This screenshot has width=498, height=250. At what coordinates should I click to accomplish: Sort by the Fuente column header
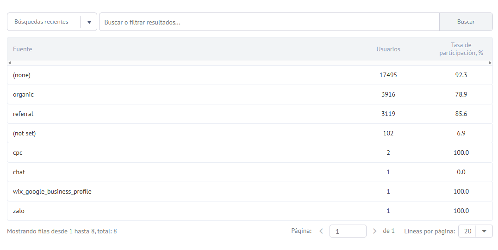[23, 49]
